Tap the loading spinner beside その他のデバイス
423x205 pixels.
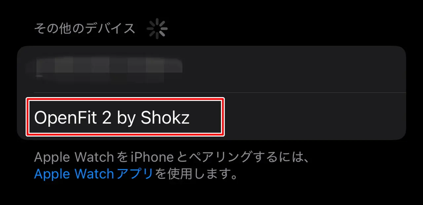tap(157, 29)
